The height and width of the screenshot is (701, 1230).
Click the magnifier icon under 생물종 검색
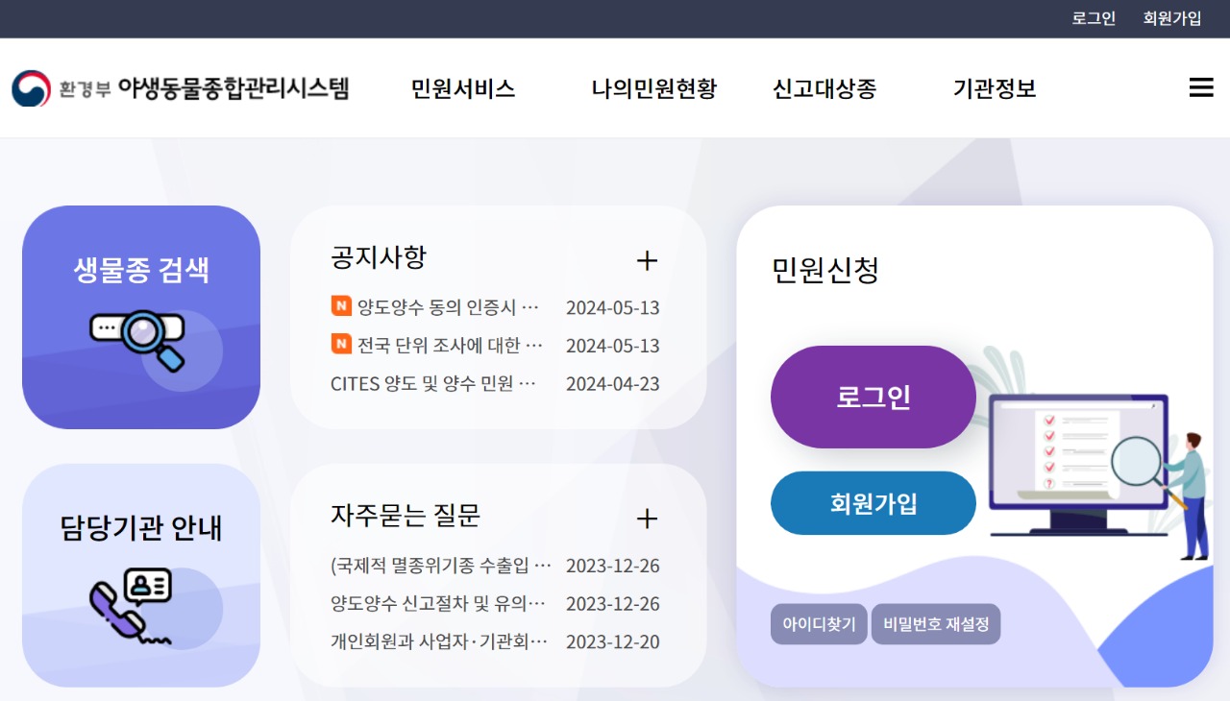tap(137, 339)
